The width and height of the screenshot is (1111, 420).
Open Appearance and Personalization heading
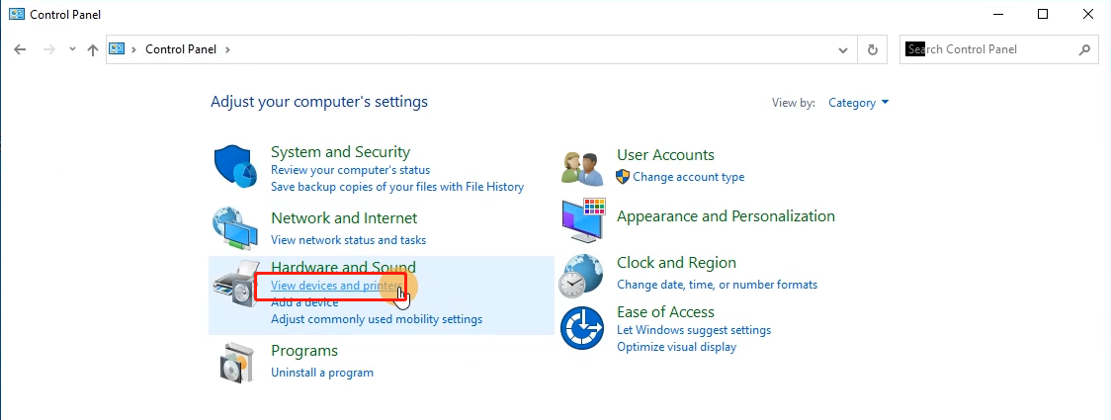pos(726,216)
